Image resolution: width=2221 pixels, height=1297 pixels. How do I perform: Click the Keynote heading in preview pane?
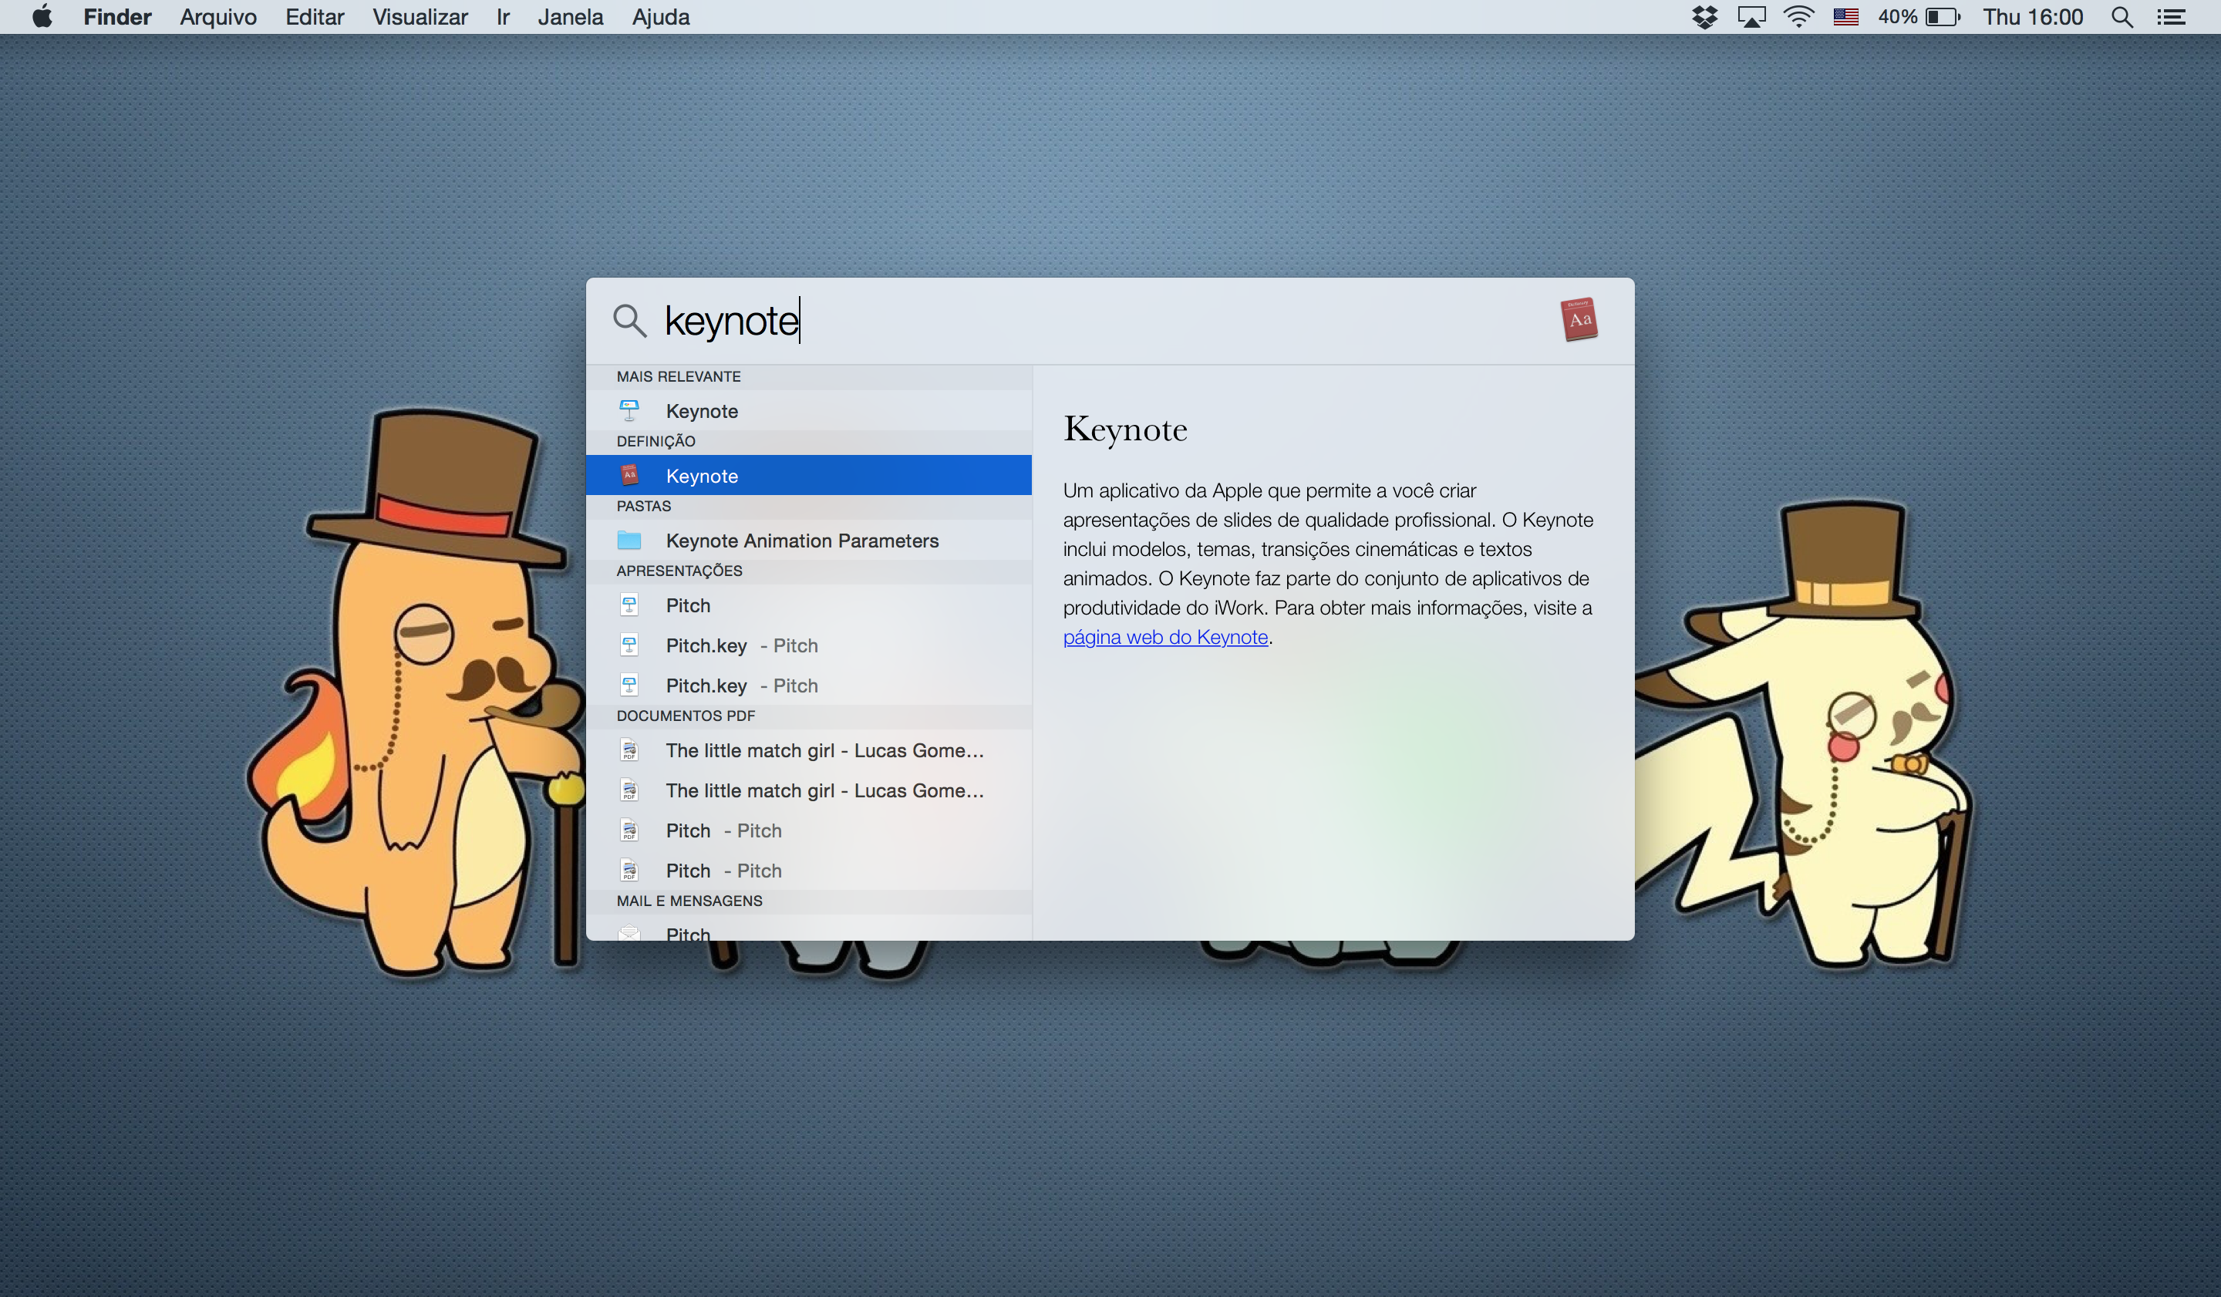coord(1125,429)
